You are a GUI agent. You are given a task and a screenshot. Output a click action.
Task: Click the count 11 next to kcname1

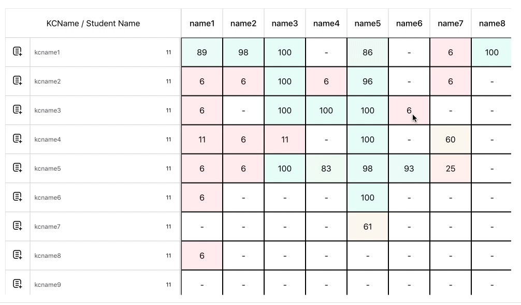(169, 52)
